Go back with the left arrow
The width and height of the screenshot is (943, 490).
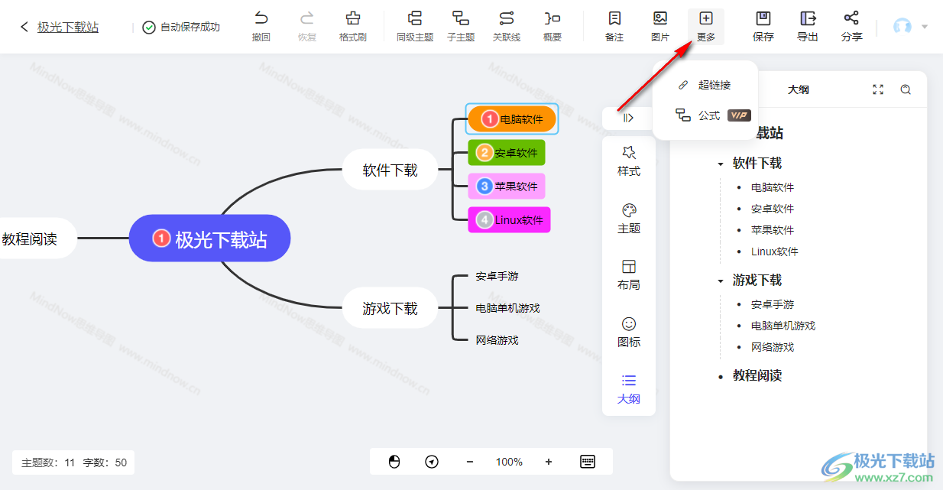click(24, 27)
